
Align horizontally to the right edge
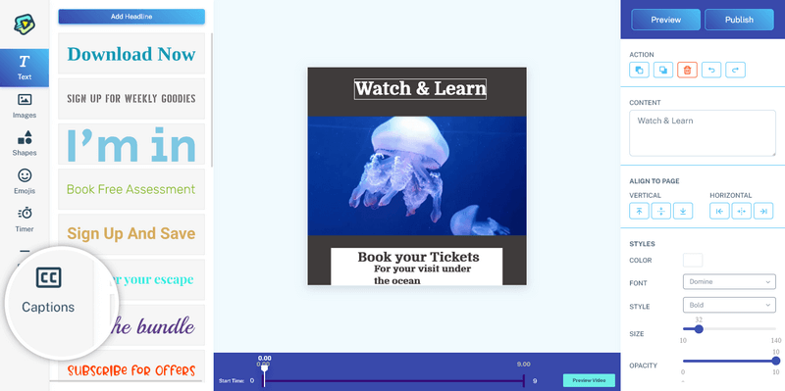click(x=763, y=211)
